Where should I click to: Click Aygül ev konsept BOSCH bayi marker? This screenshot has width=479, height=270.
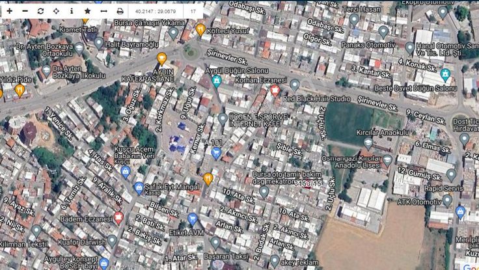click(x=104, y=263)
